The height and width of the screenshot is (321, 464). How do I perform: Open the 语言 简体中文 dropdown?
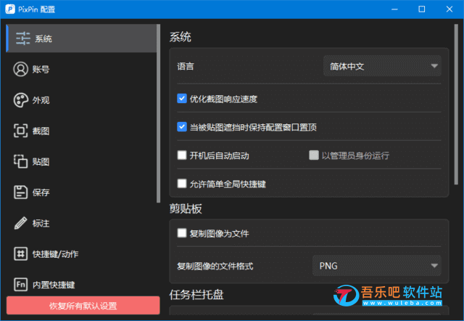[382, 66]
